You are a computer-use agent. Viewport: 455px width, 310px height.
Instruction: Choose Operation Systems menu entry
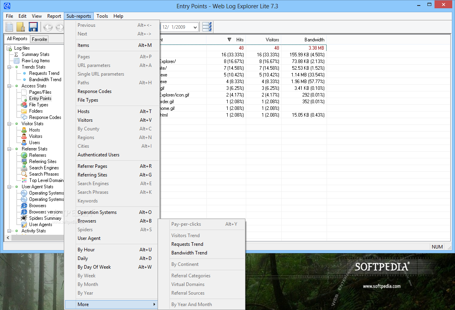click(x=112, y=212)
